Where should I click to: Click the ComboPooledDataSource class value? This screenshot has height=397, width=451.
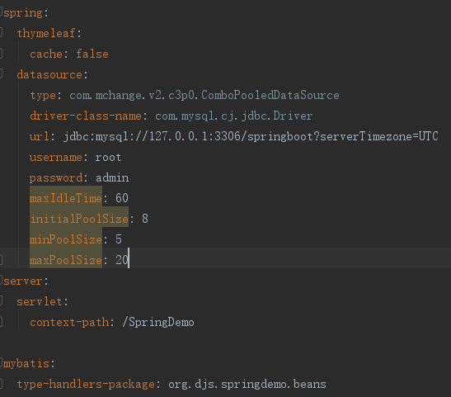coord(204,95)
